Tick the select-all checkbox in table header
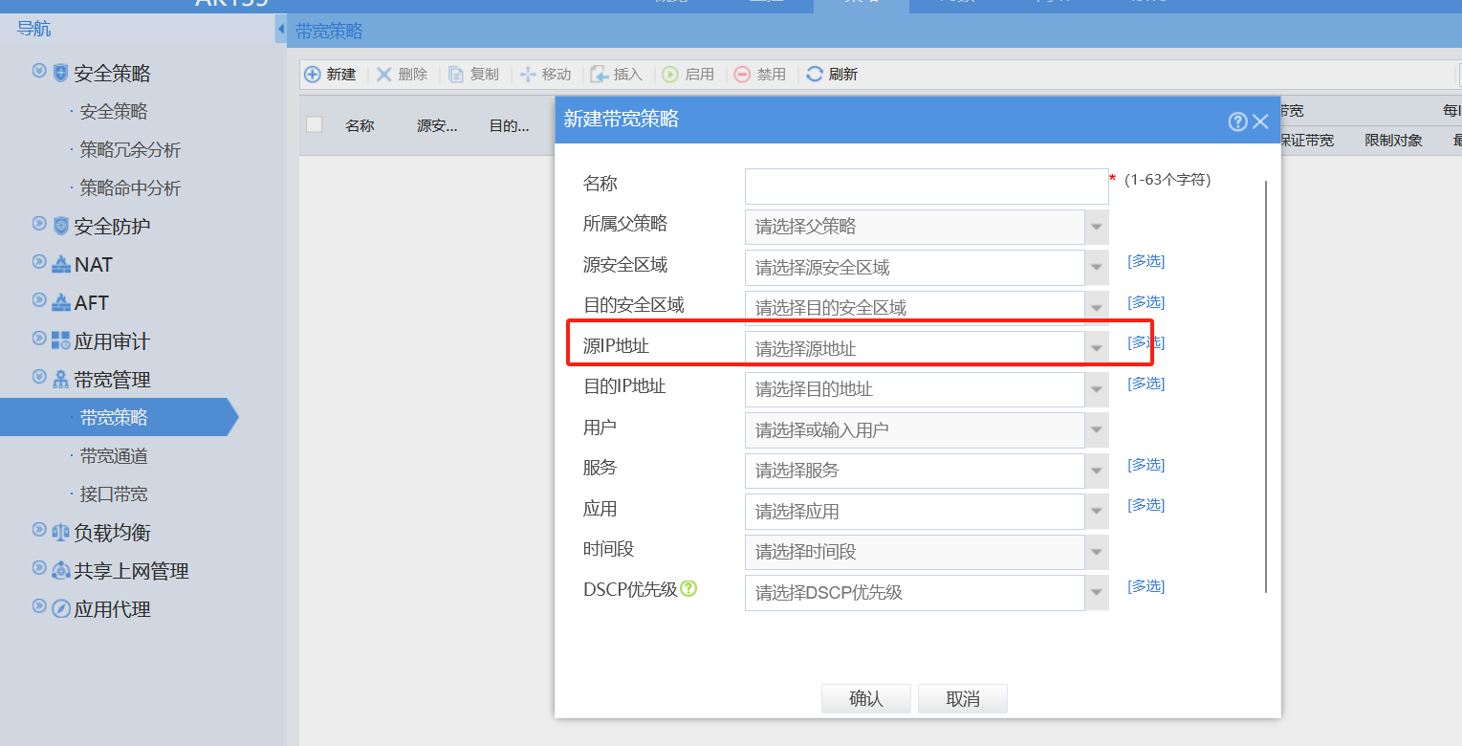The width and height of the screenshot is (1462, 746). point(315,124)
